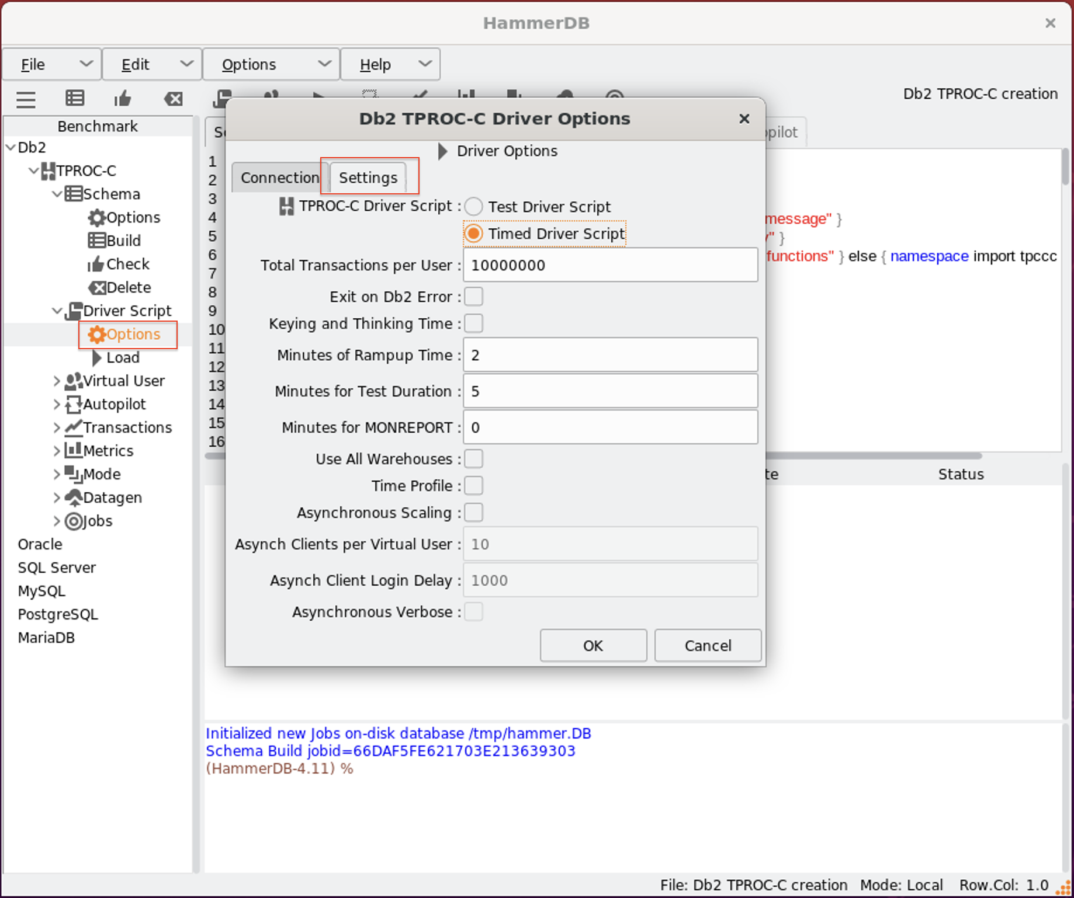Click the Schema table icon in tree

point(73,194)
